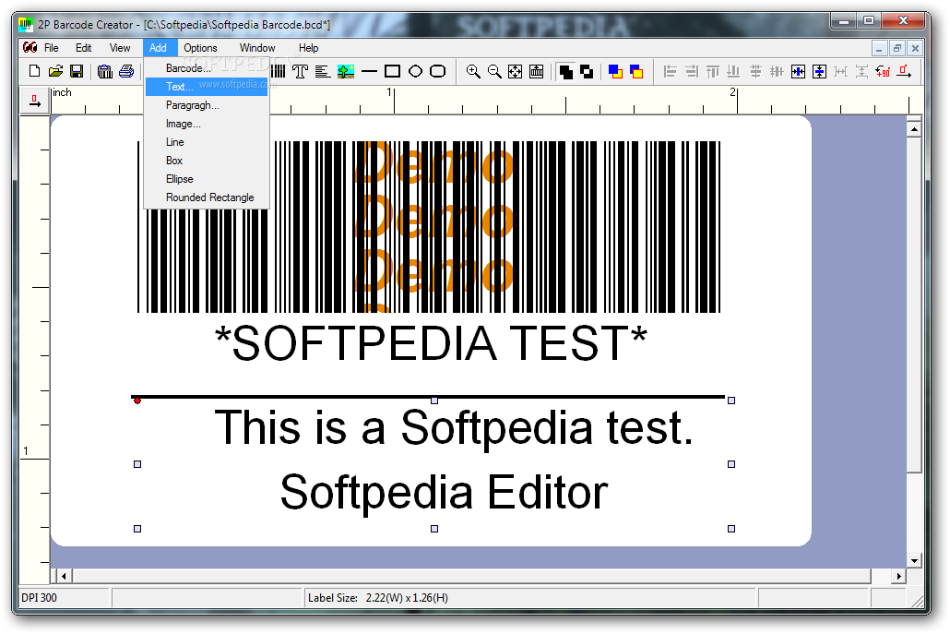This screenshot has height=634, width=950.
Task: Select the Box drawing tool
Action: 393,72
